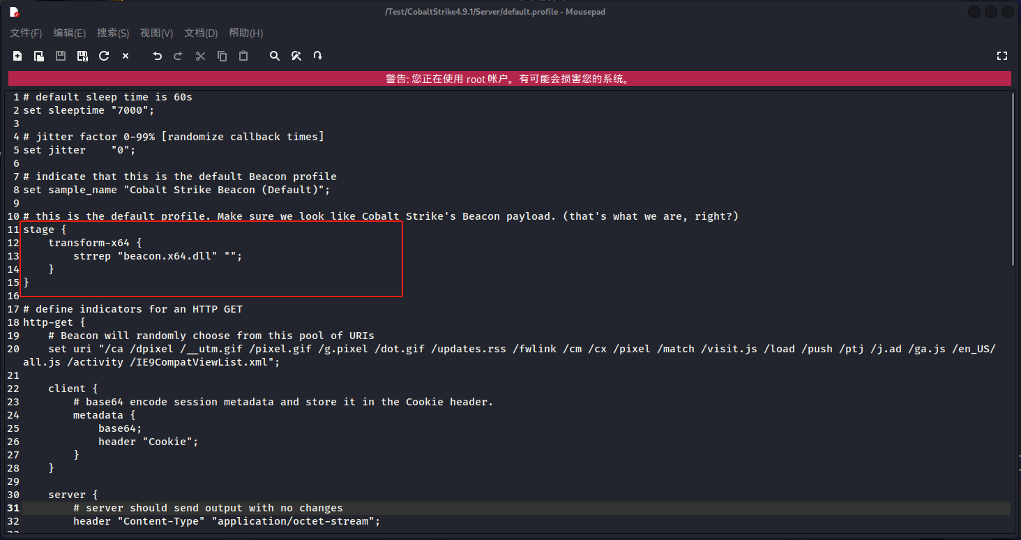The width and height of the screenshot is (1021, 540).
Task: Close the document with the X toolbar icon
Action: coord(126,56)
